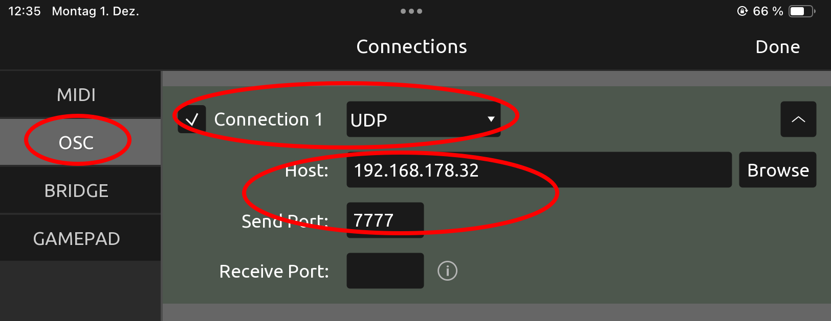Tap the three-dot multitasking indicator at top
The width and height of the screenshot is (831, 321).
pyautogui.click(x=411, y=11)
